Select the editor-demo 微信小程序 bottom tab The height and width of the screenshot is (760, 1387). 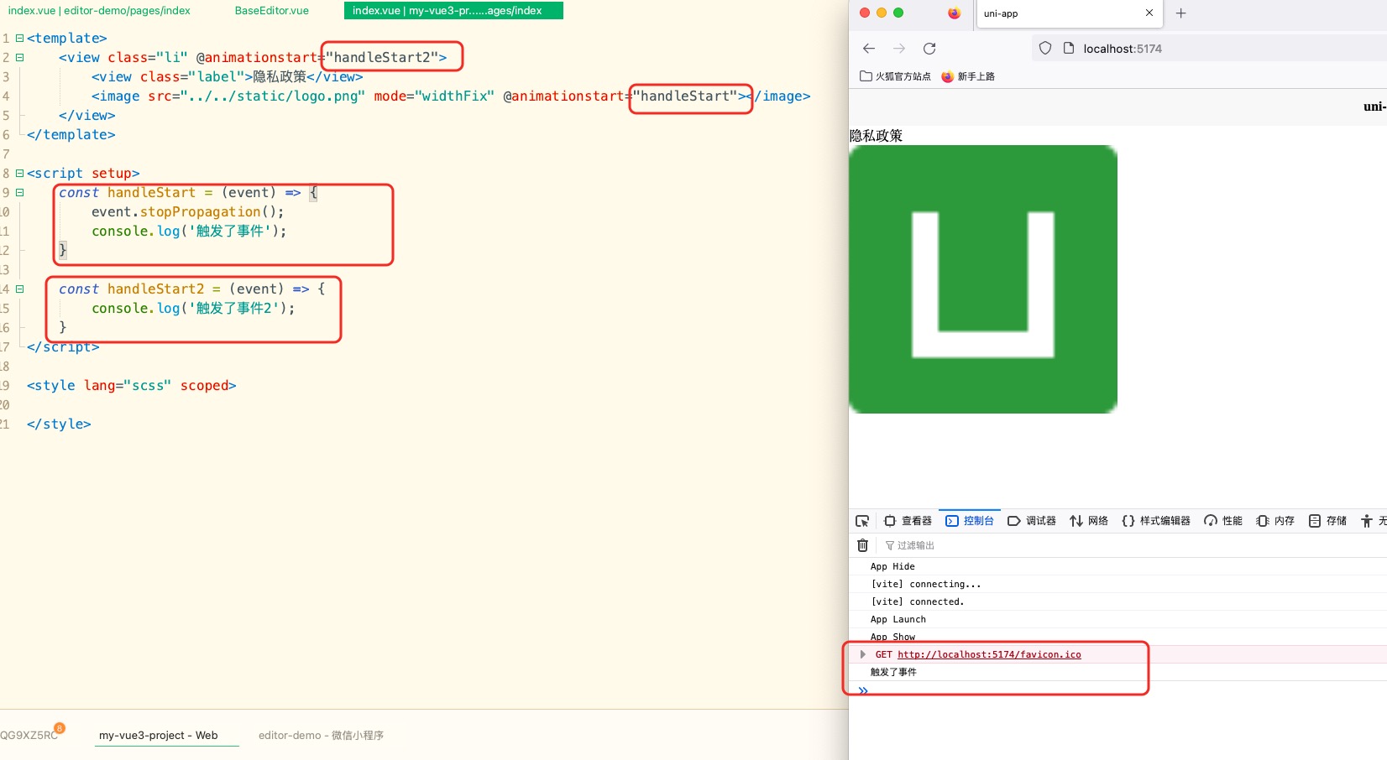[321, 735]
